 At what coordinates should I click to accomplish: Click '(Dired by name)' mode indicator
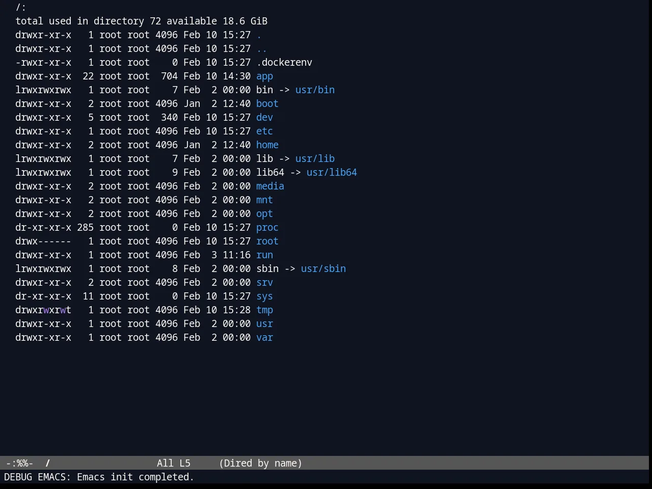click(x=260, y=463)
